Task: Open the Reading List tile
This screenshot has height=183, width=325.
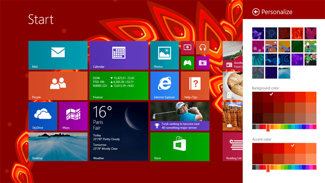Action: pyautogui.click(x=232, y=147)
